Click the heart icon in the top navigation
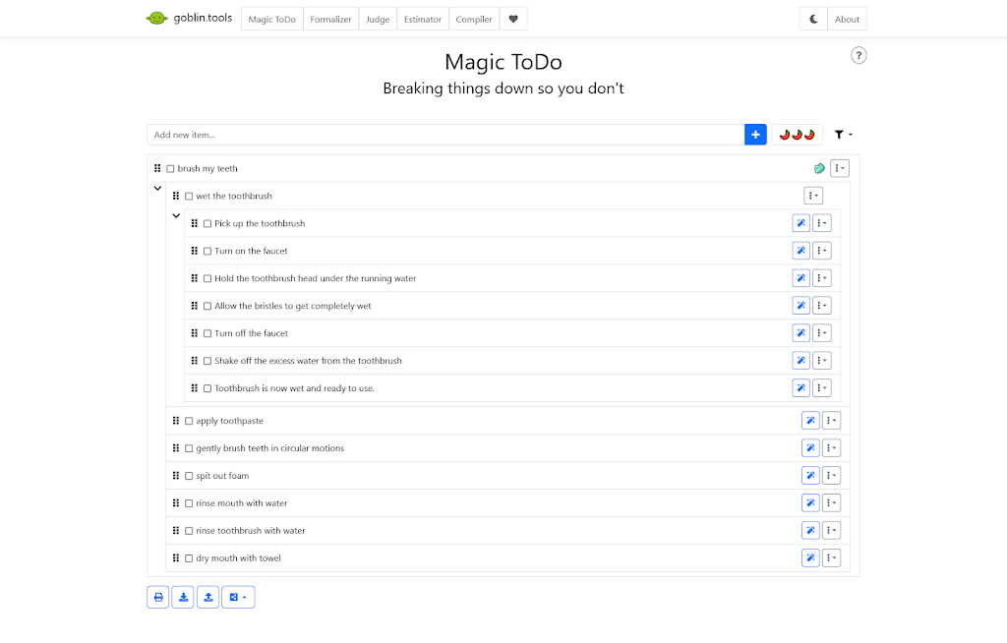 click(513, 19)
